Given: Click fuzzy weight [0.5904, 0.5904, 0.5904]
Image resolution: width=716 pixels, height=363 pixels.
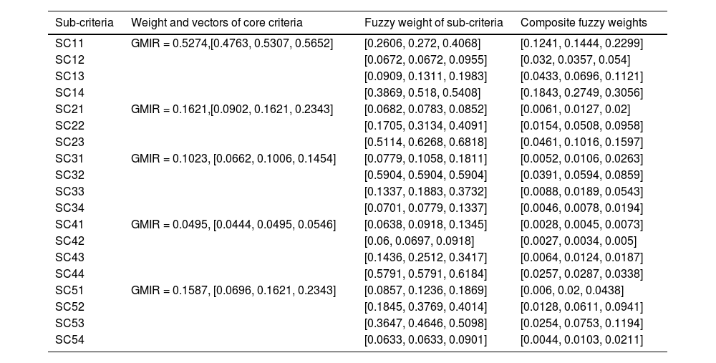Looking at the screenshot, I should tap(425, 175).
